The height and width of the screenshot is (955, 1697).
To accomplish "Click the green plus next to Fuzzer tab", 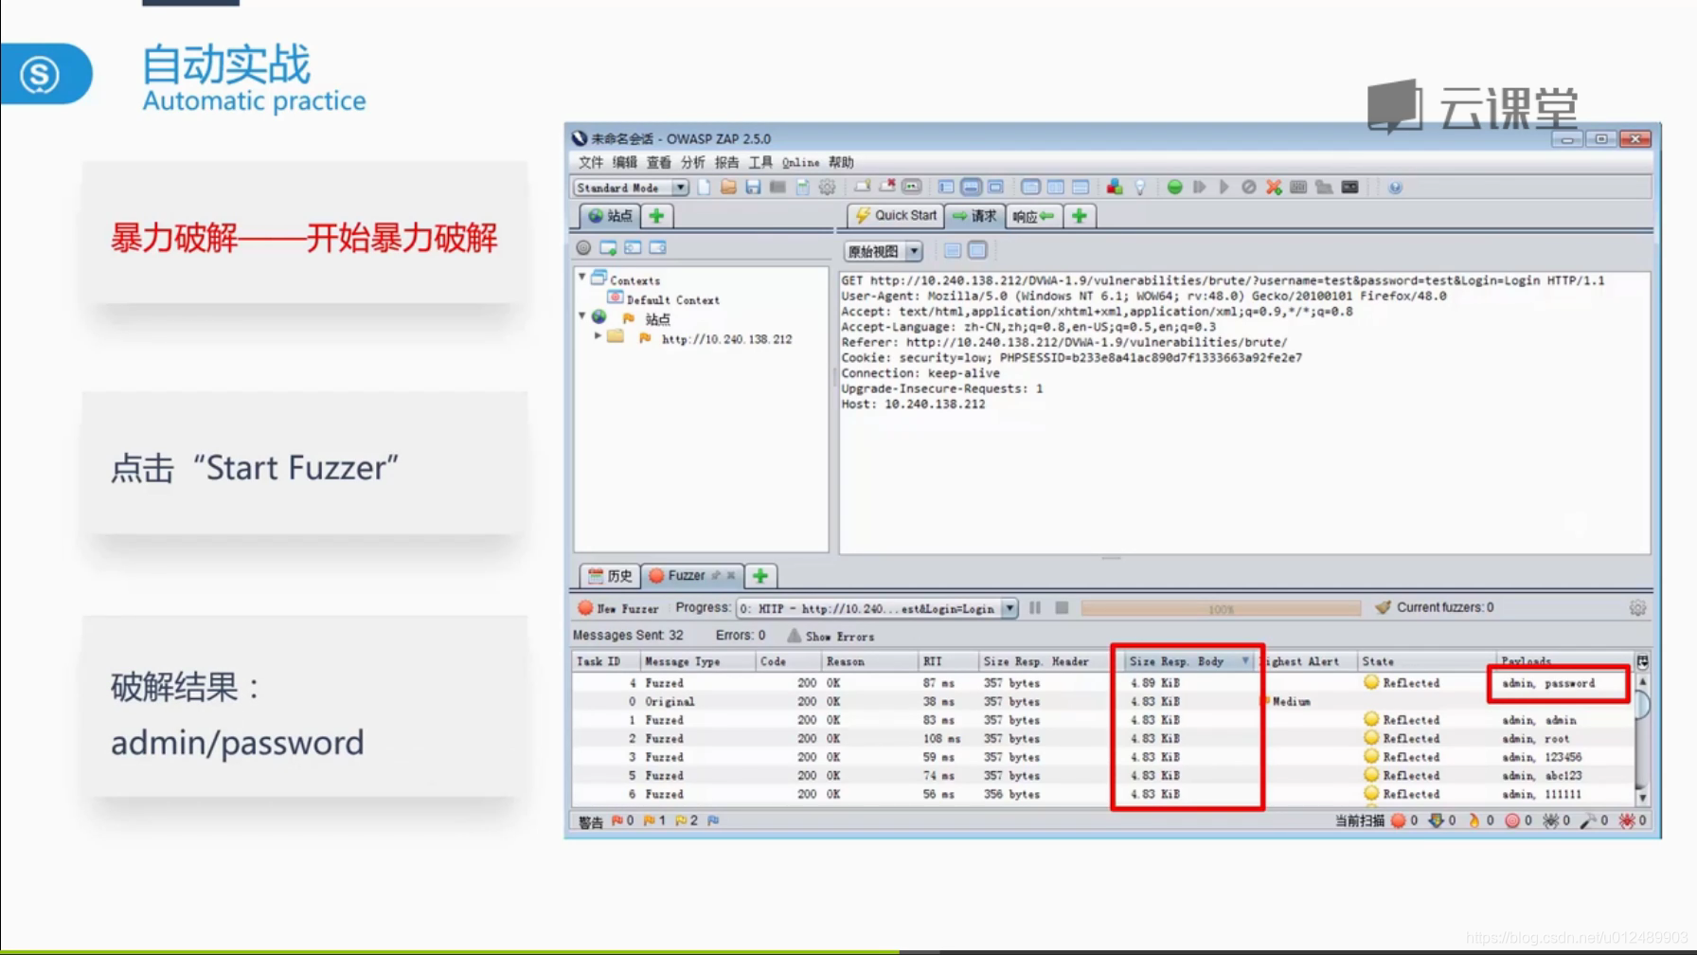I will coord(759,576).
